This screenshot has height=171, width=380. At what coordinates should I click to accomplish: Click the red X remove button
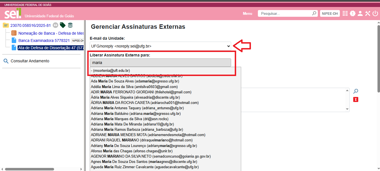(355, 99)
